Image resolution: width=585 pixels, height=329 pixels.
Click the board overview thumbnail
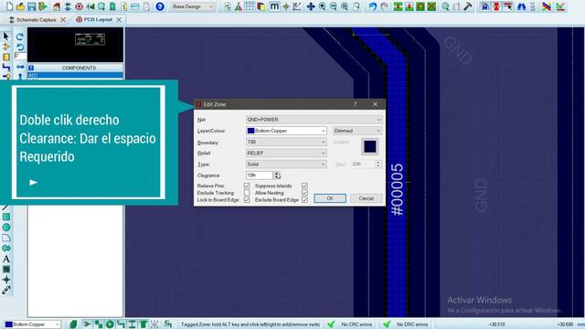[75, 45]
